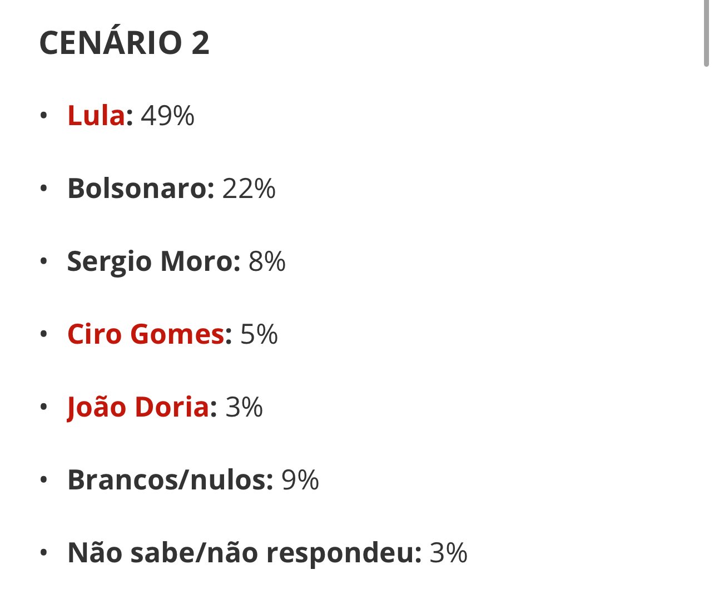Select the 9% value for Brancos/nulos
This screenshot has width=714, height=604.
pyautogui.click(x=300, y=480)
